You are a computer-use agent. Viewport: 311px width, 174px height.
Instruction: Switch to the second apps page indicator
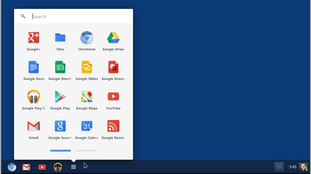click(x=86, y=151)
